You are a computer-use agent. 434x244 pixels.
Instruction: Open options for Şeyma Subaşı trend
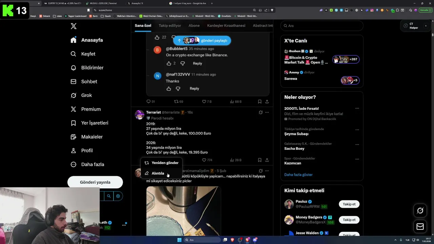tap(357, 130)
